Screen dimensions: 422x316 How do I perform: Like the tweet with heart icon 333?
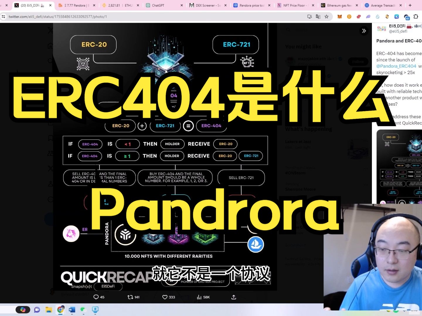point(165,297)
